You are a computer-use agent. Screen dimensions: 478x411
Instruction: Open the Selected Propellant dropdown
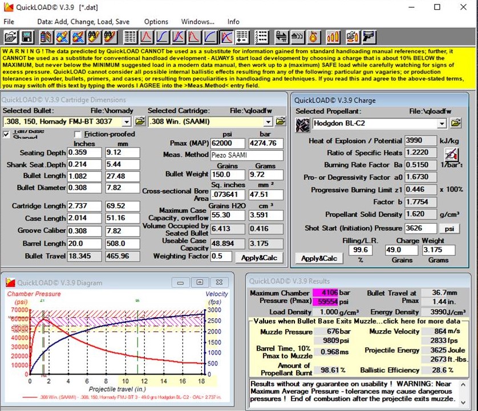[441, 124]
